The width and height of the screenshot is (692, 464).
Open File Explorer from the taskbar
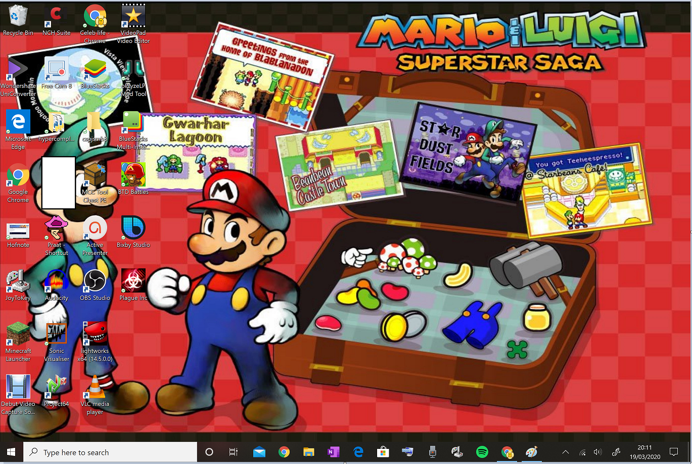coord(308,452)
